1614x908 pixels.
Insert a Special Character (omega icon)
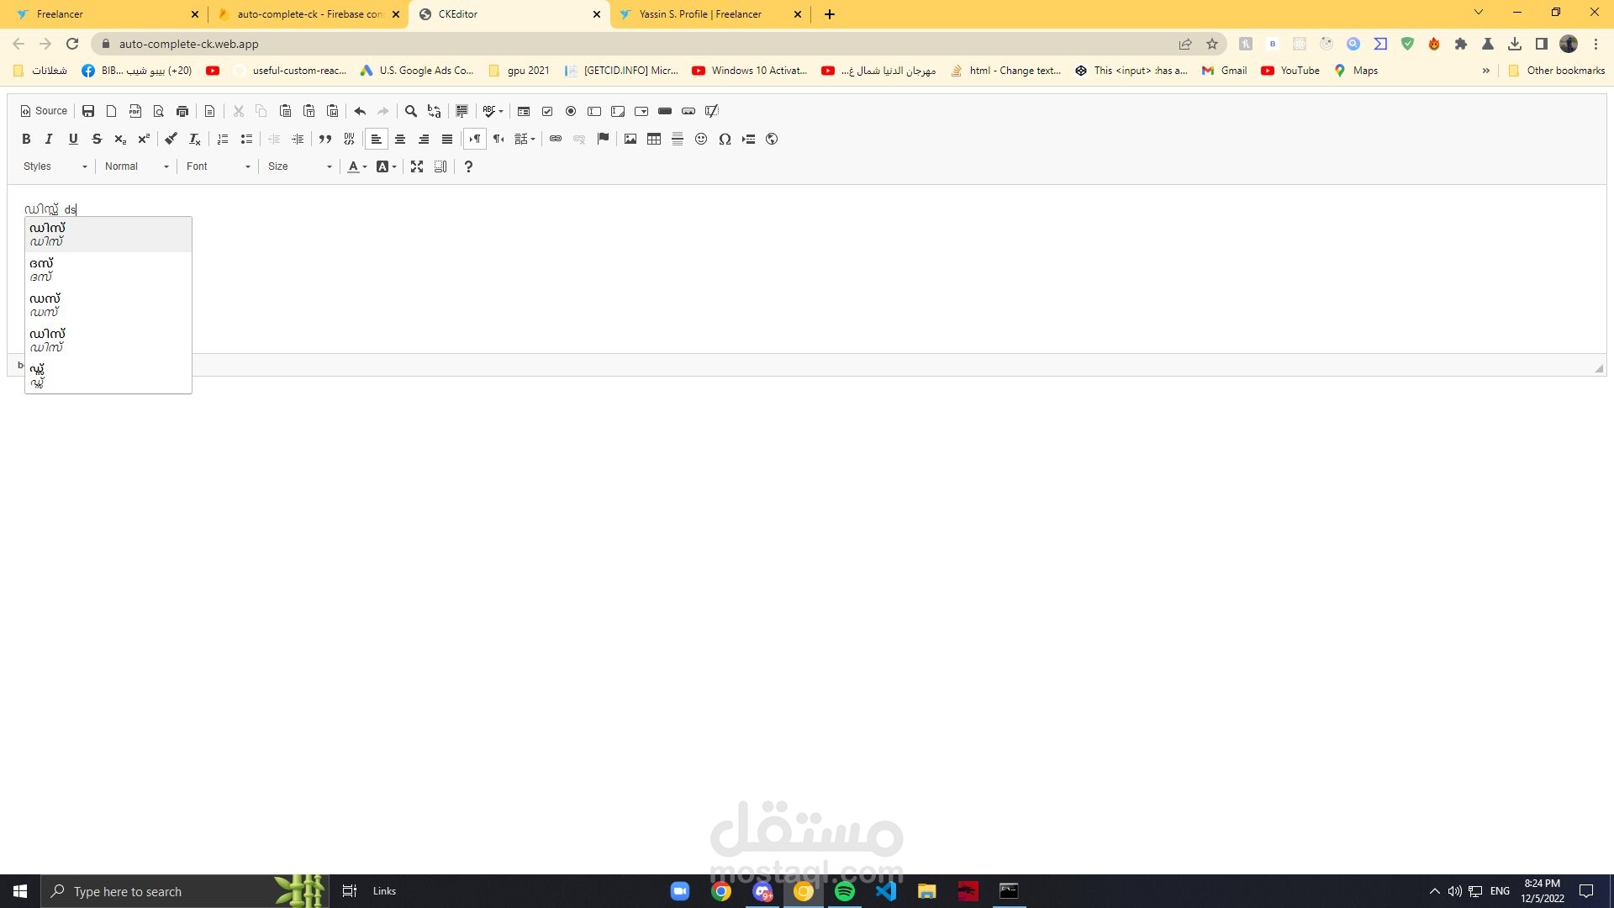click(x=725, y=139)
